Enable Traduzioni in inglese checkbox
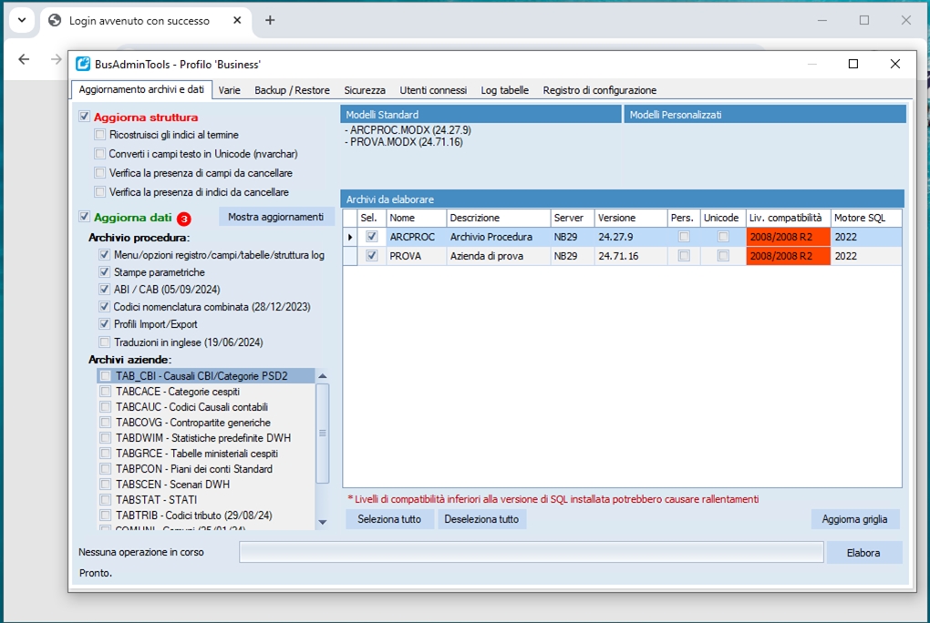This screenshot has width=930, height=623. pos(105,342)
